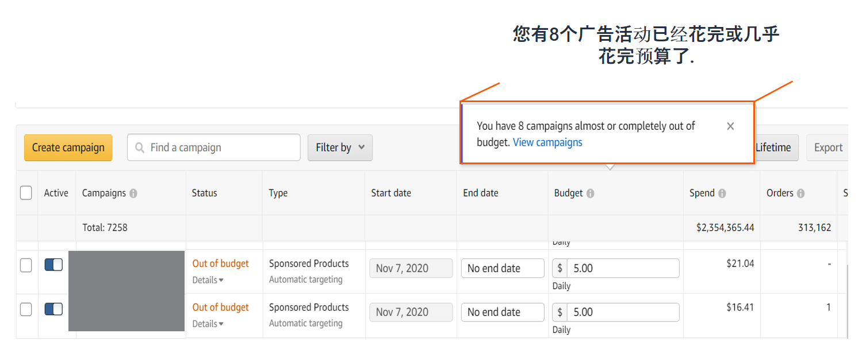The height and width of the screenshot is (360, 866).
Task: Click the Orders column info icon
Action: click(800, 193)
